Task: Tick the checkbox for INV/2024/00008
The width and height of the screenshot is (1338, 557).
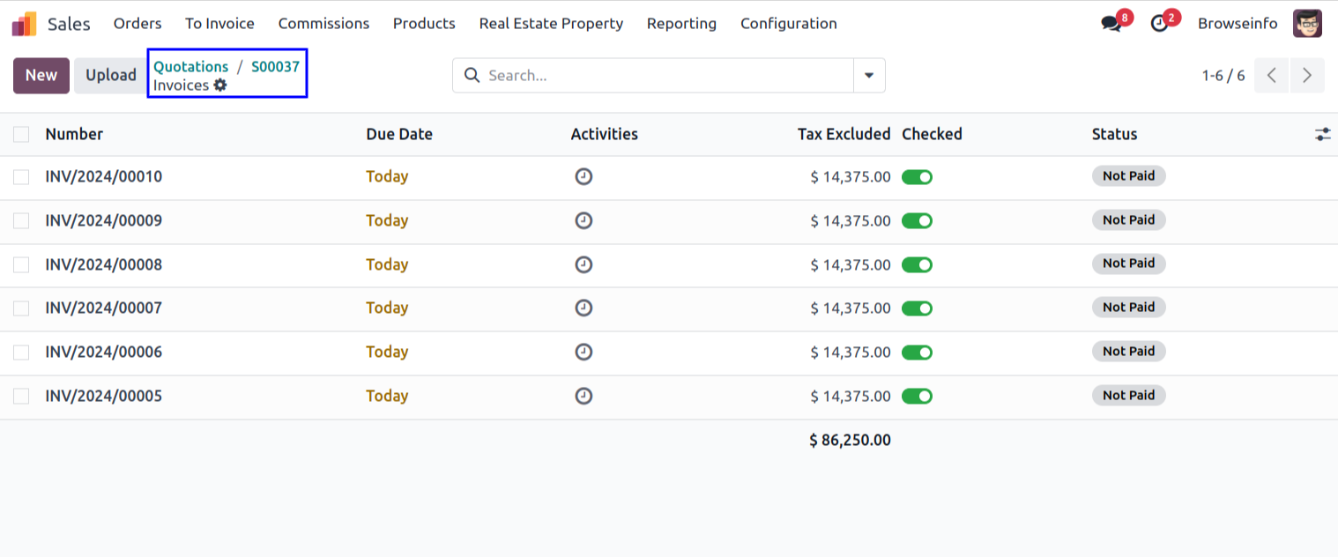Action: pyautogui.click(x=21, y=264)
